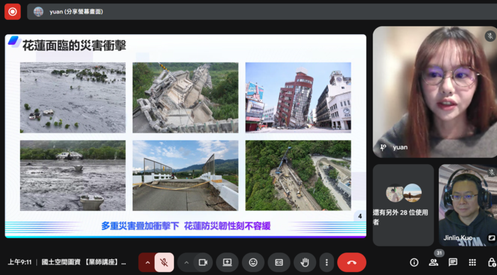Click muted mic indicator on yuan's tile

click(491, 36)
